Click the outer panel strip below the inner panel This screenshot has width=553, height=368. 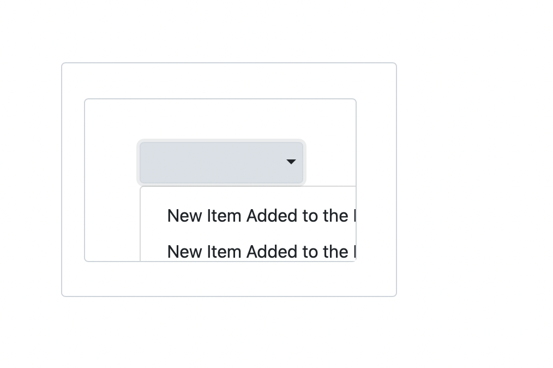click(229, 279)
